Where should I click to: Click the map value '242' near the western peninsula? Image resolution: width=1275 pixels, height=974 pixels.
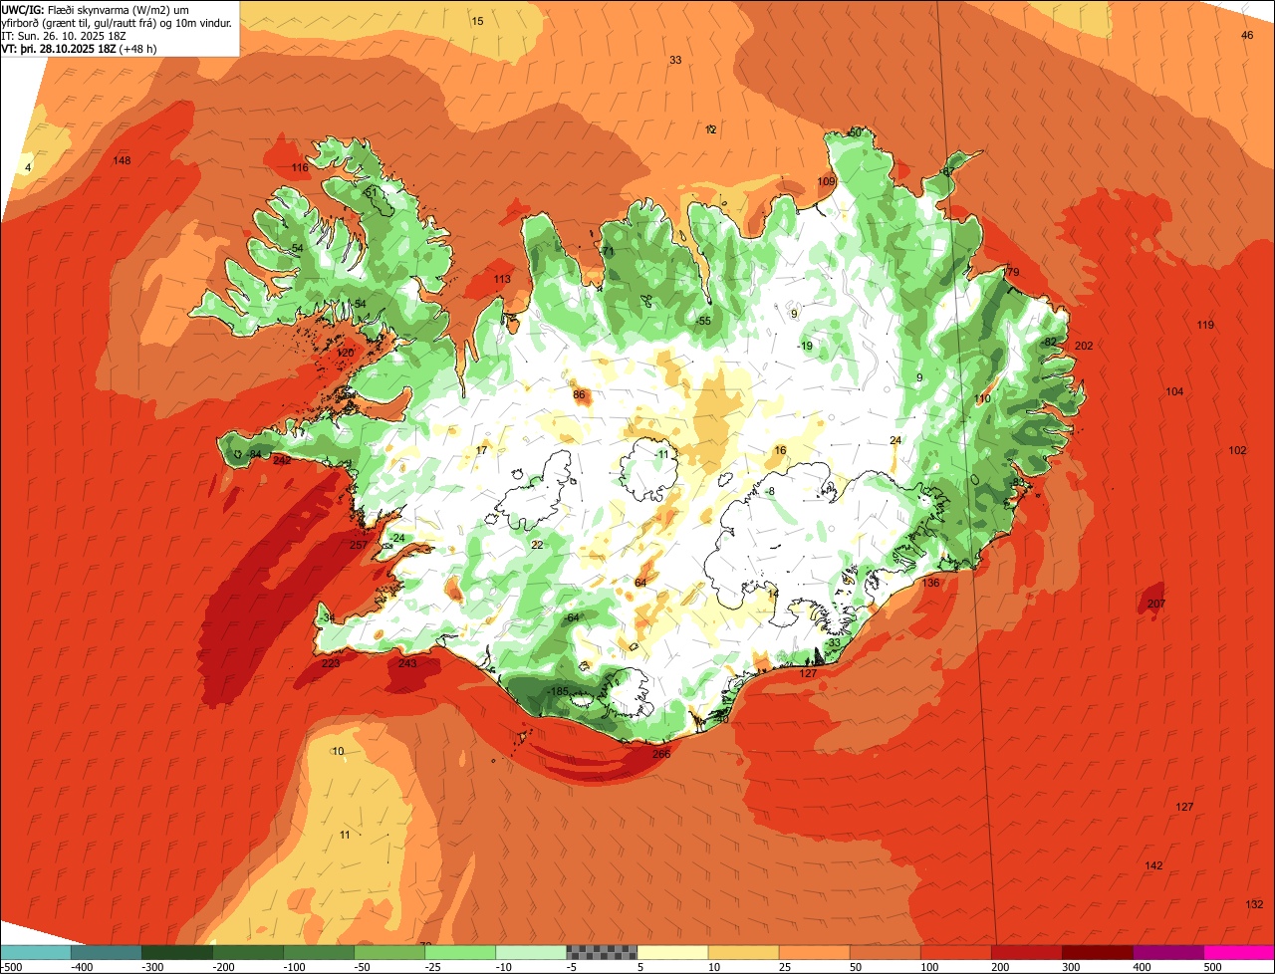tap(282, 460)
